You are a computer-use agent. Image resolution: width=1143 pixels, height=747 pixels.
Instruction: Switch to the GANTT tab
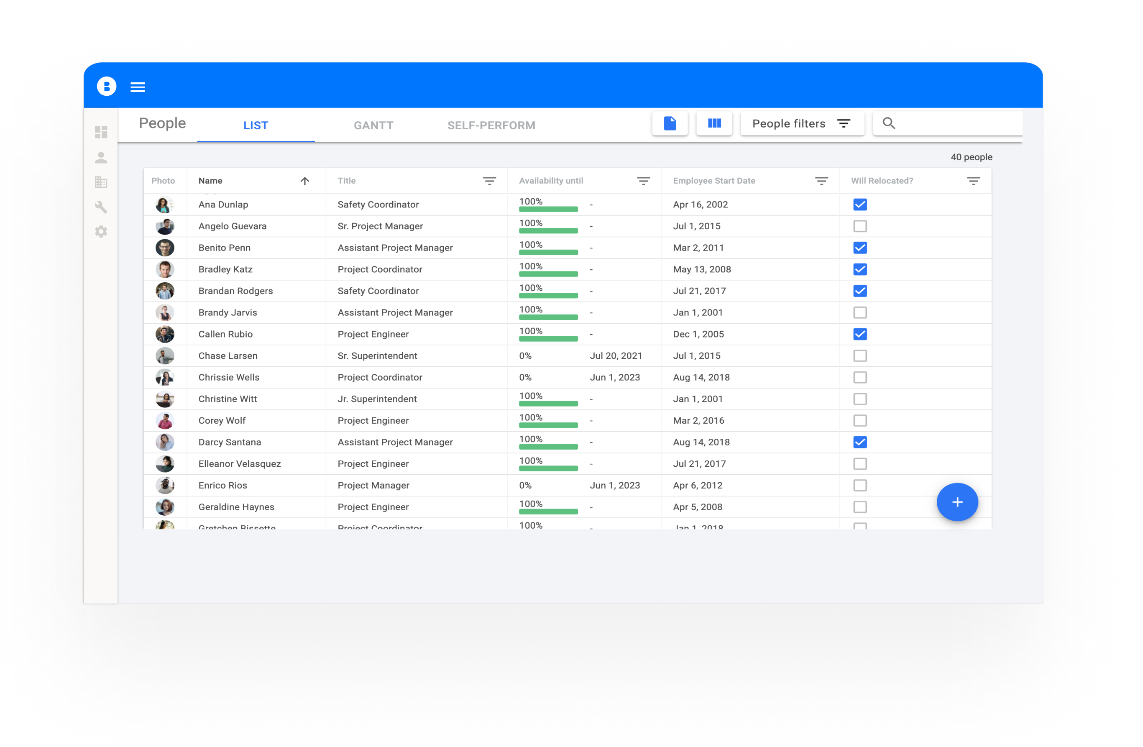(373, 125)
